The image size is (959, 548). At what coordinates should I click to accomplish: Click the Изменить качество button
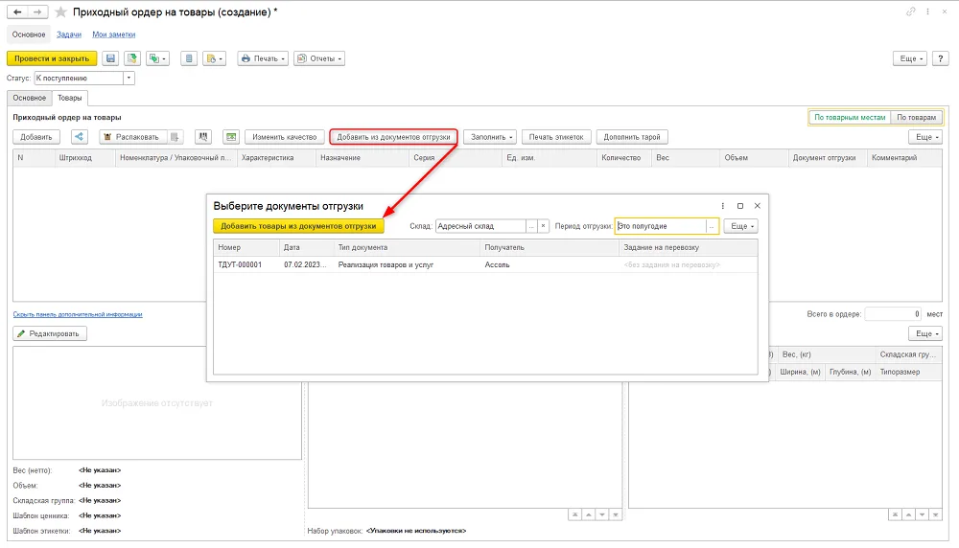[285, 137]
